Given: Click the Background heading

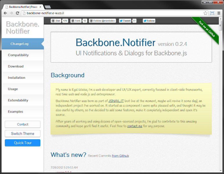Looking at the screenshot, I should [x=68, y=75].
